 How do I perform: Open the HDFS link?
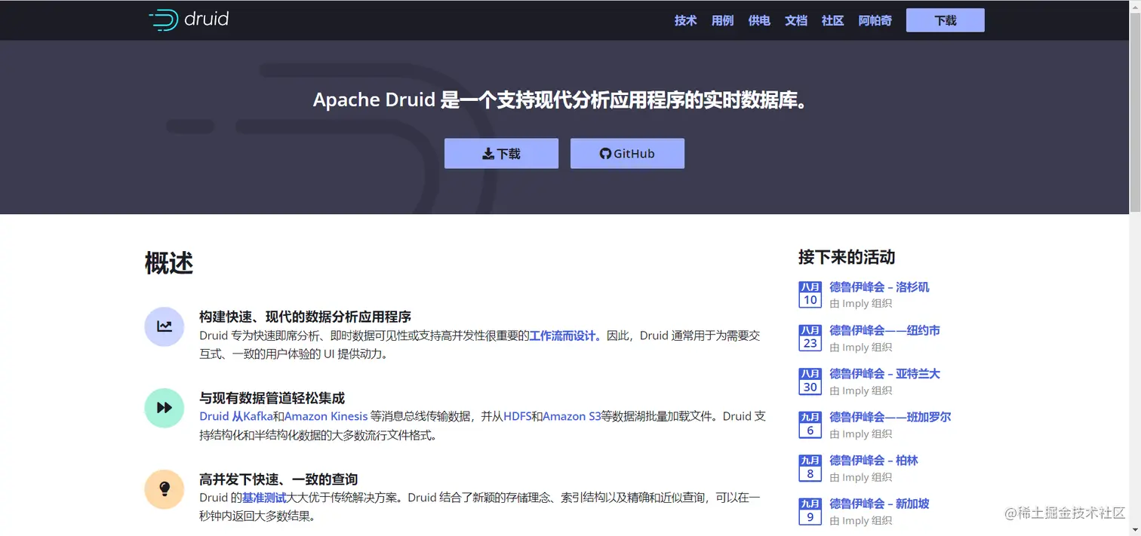tap(517, 416)
